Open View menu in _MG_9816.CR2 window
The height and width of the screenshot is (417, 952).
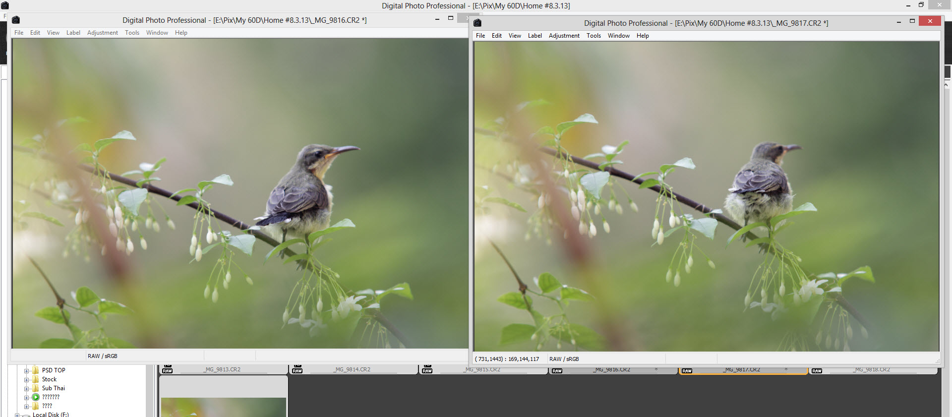point(53,33)
